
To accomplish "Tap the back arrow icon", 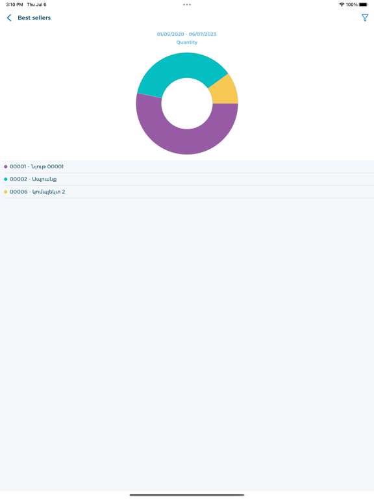I will [9, 18].
